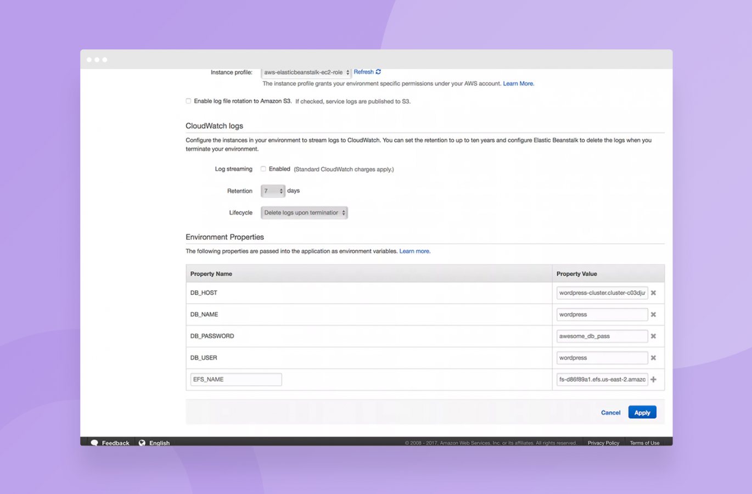752x494 pixels.
Task: Click the Environment Properties section heading
Action: click(225, 237)
